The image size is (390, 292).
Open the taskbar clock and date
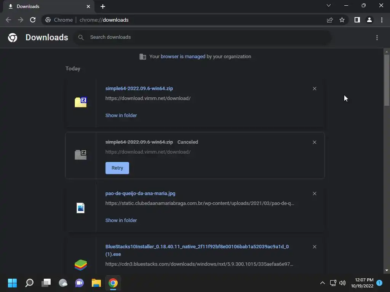(x=362, y=283)
